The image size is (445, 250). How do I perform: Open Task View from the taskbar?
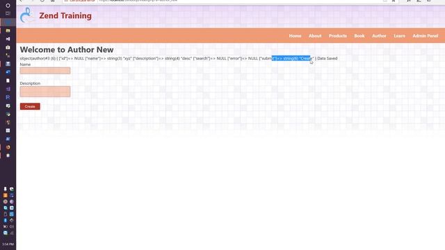pyautogui.click(x=8, y=13)
